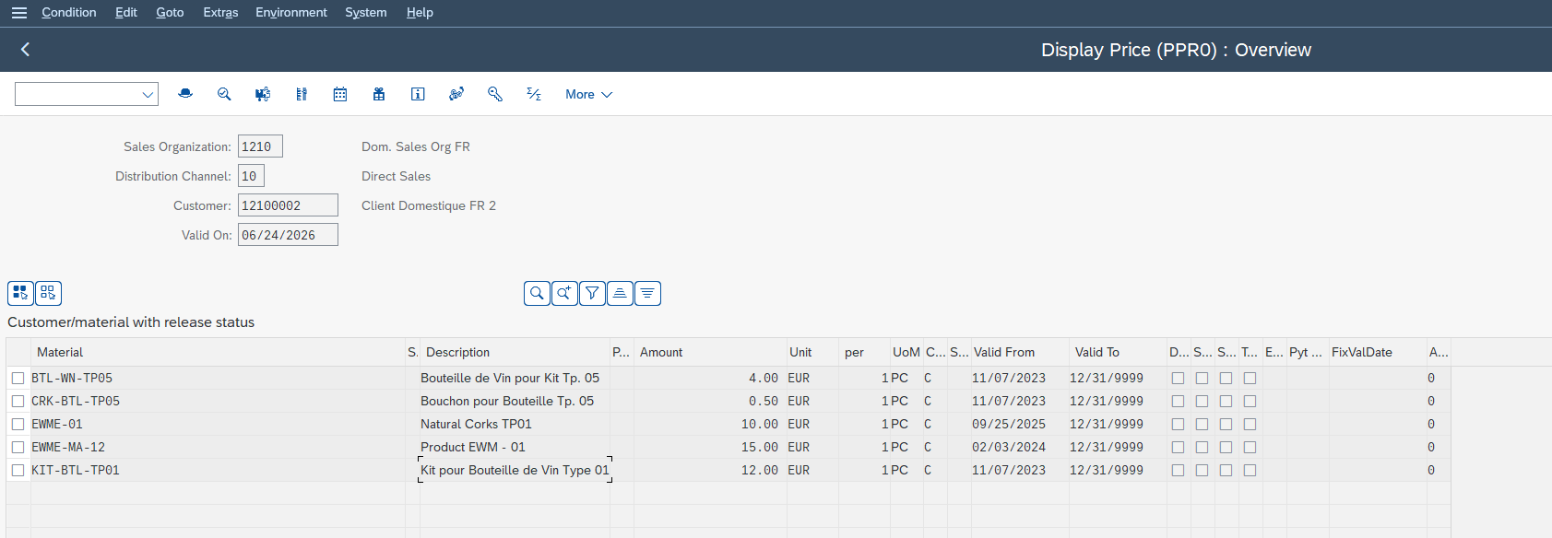The height and width of the screenshot is (538, 1552).
Task: Click the key toolbar icon
Action: 495,94
